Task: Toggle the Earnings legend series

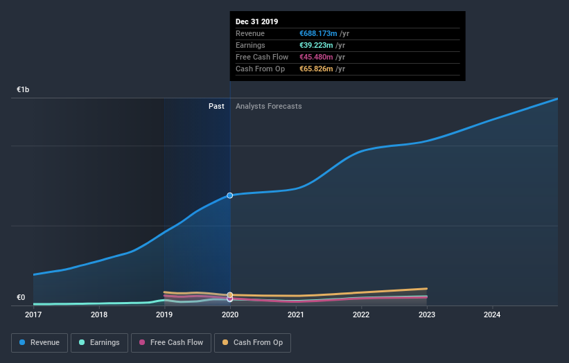Action: pyautogui.click(x=99, y=343)
